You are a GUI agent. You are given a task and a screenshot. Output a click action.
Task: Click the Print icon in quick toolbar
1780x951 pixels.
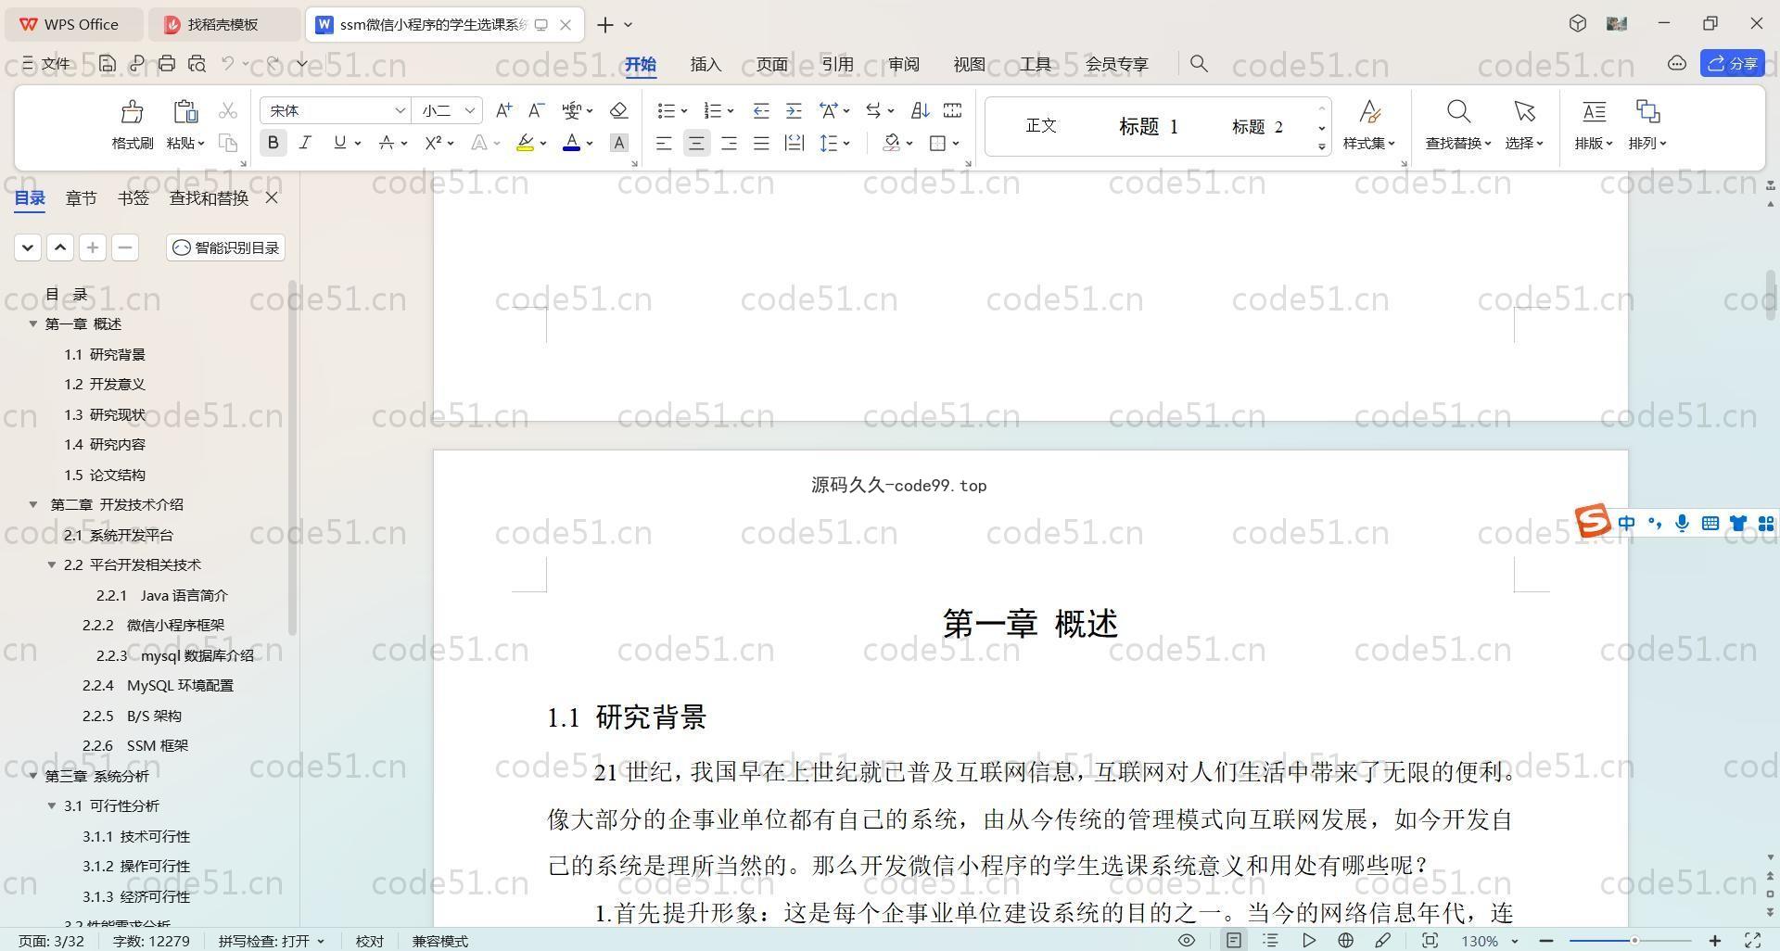167,63
